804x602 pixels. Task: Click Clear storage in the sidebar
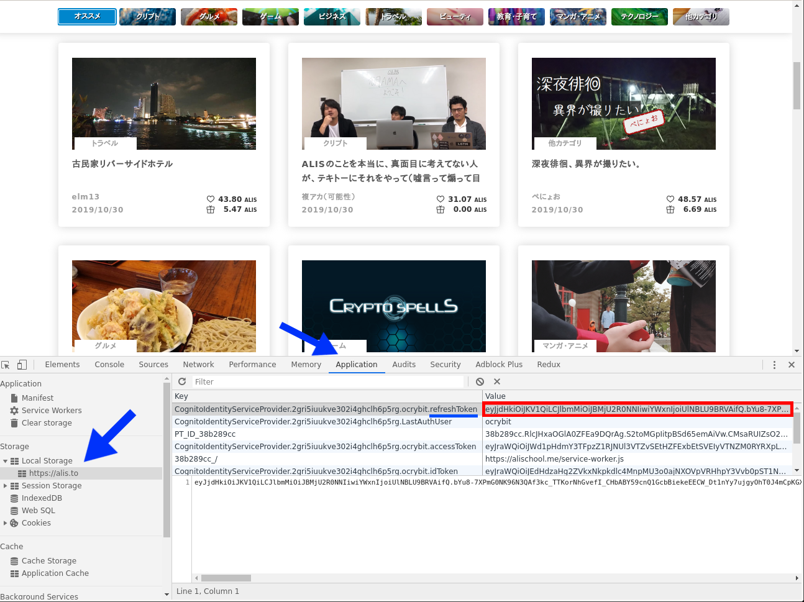pyautogui.click(x=47, y=423)
